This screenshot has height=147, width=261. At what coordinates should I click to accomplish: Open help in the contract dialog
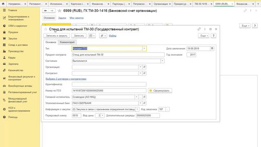(x=213, y=36)
